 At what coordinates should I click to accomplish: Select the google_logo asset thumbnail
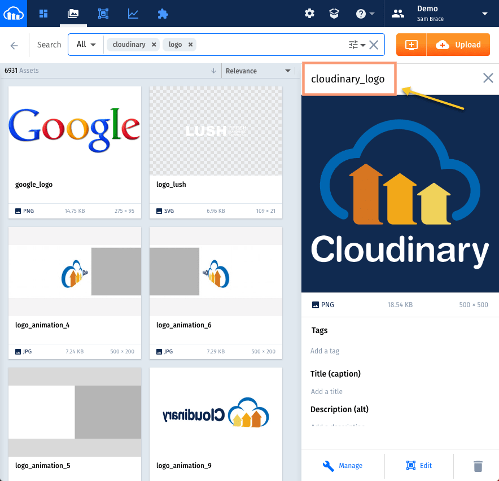pos(74,130)
